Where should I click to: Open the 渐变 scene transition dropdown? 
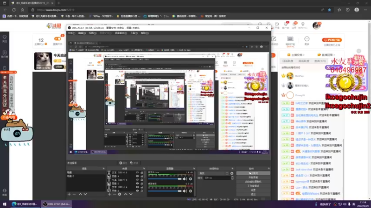pyautogui.click(x=214, y=173)
